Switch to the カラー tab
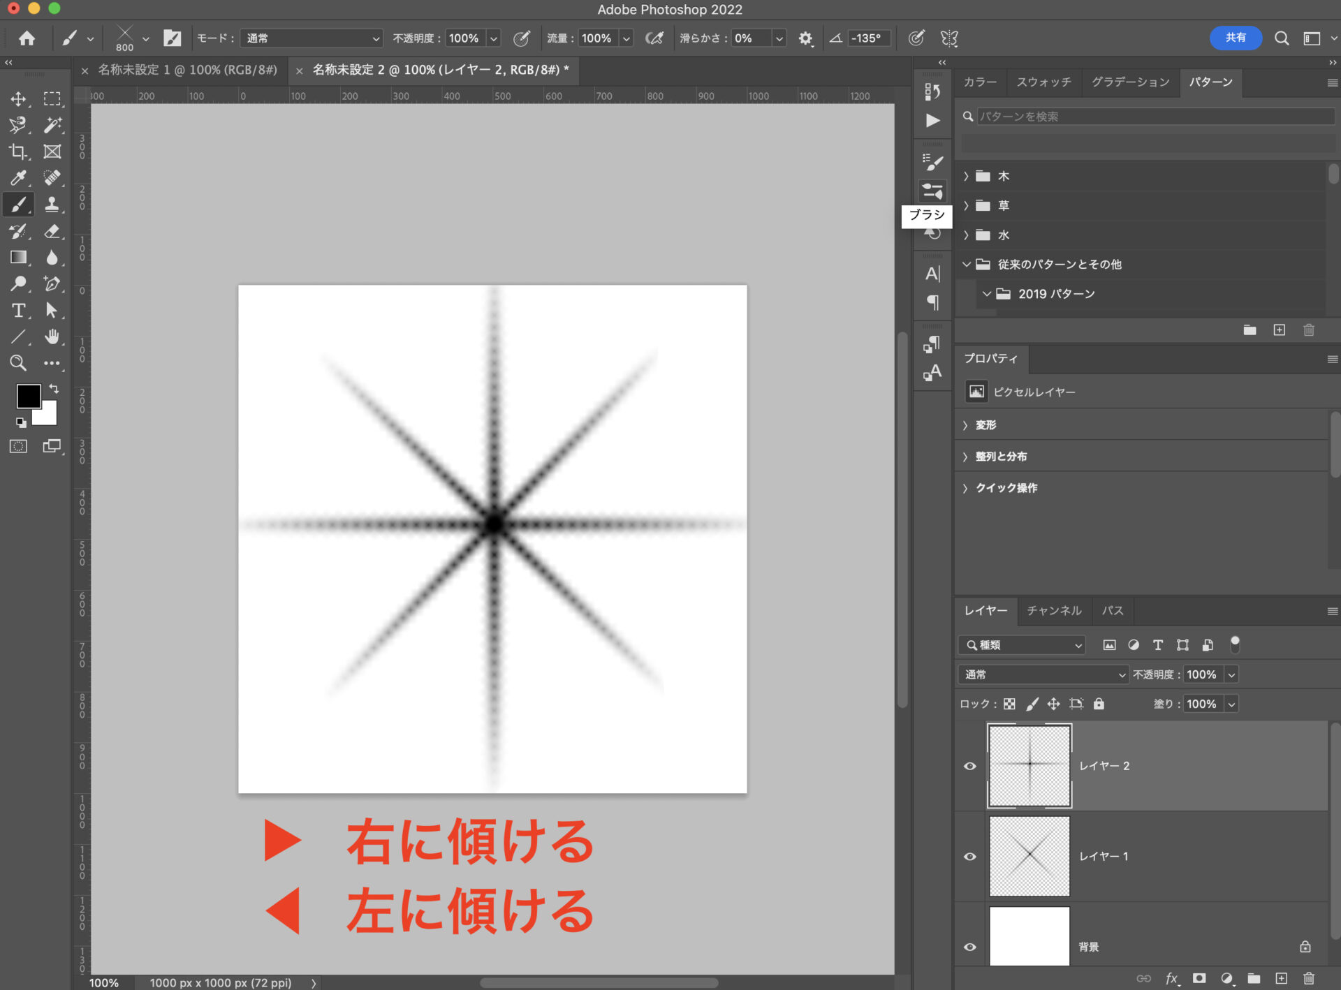Viewport: 1341px width, 990px height. click(x=980, y=82)
